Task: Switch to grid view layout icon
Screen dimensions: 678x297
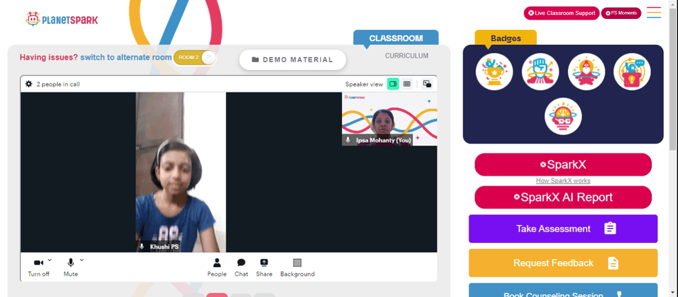Action: click(406, 84)
